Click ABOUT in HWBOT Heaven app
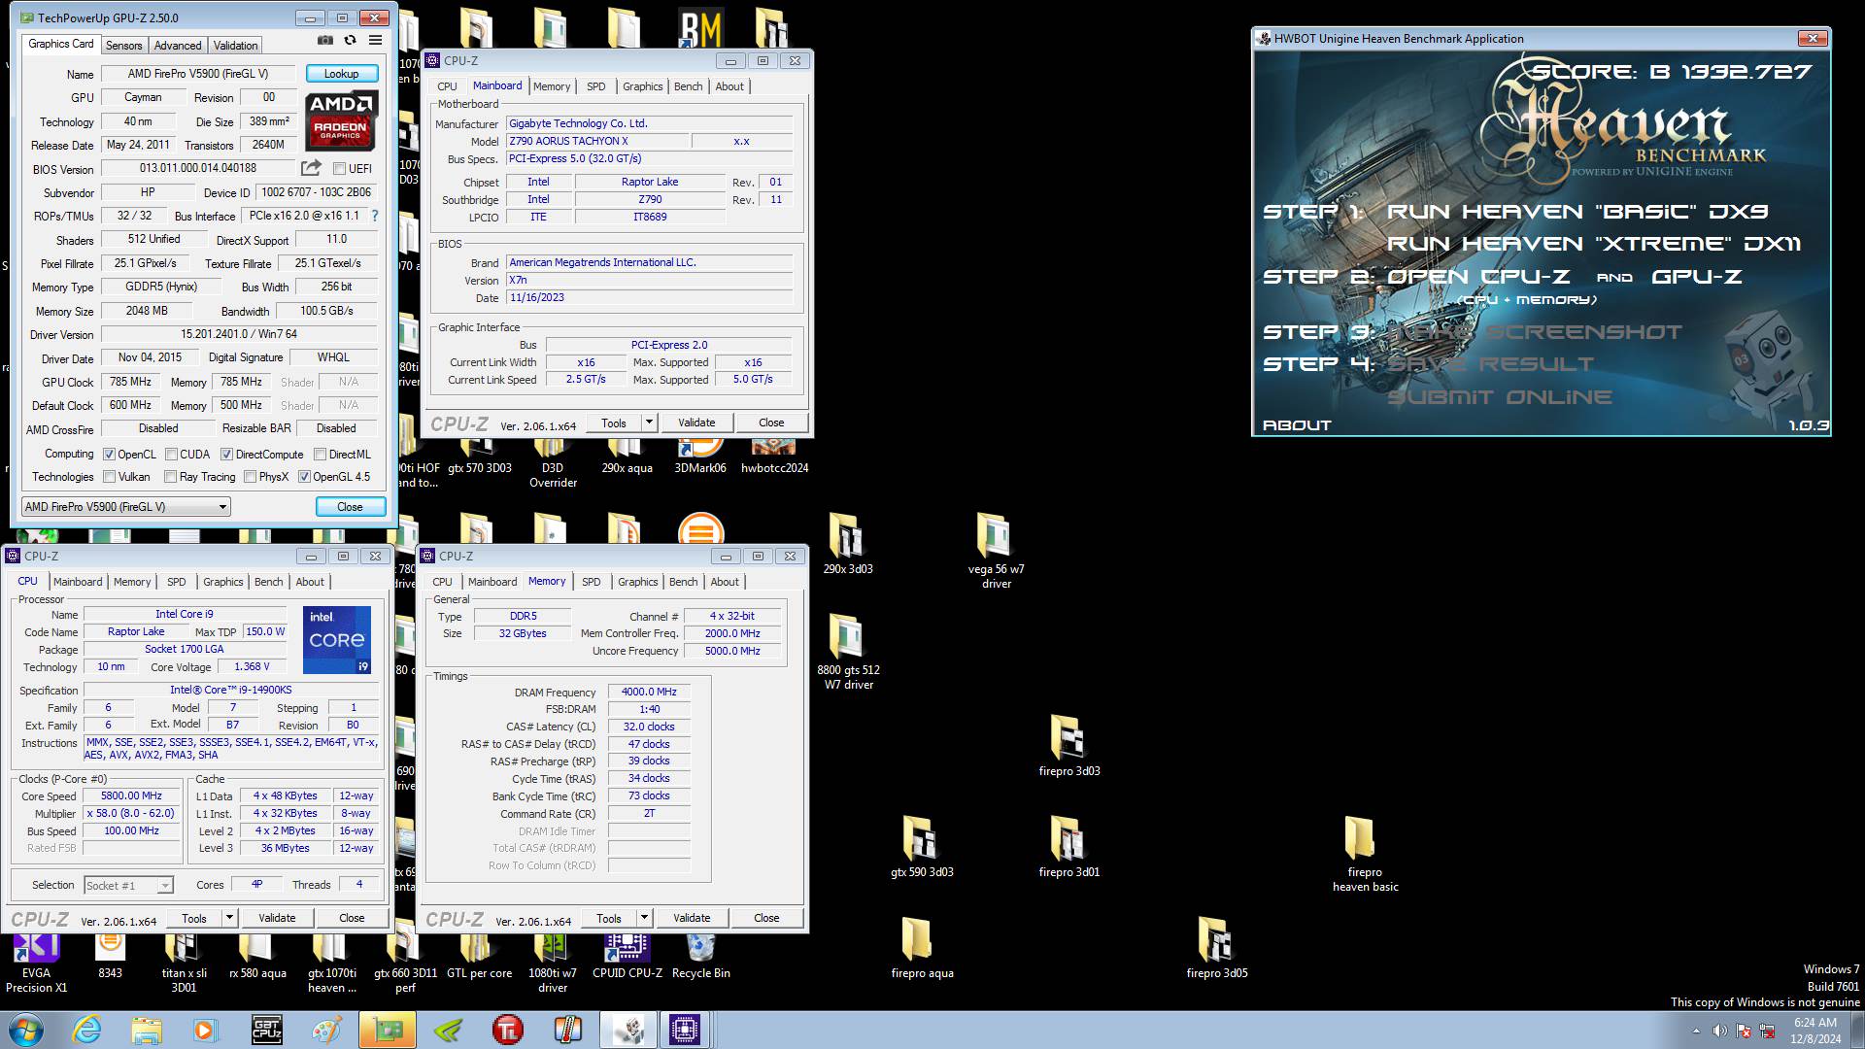 coord(1297,425)
